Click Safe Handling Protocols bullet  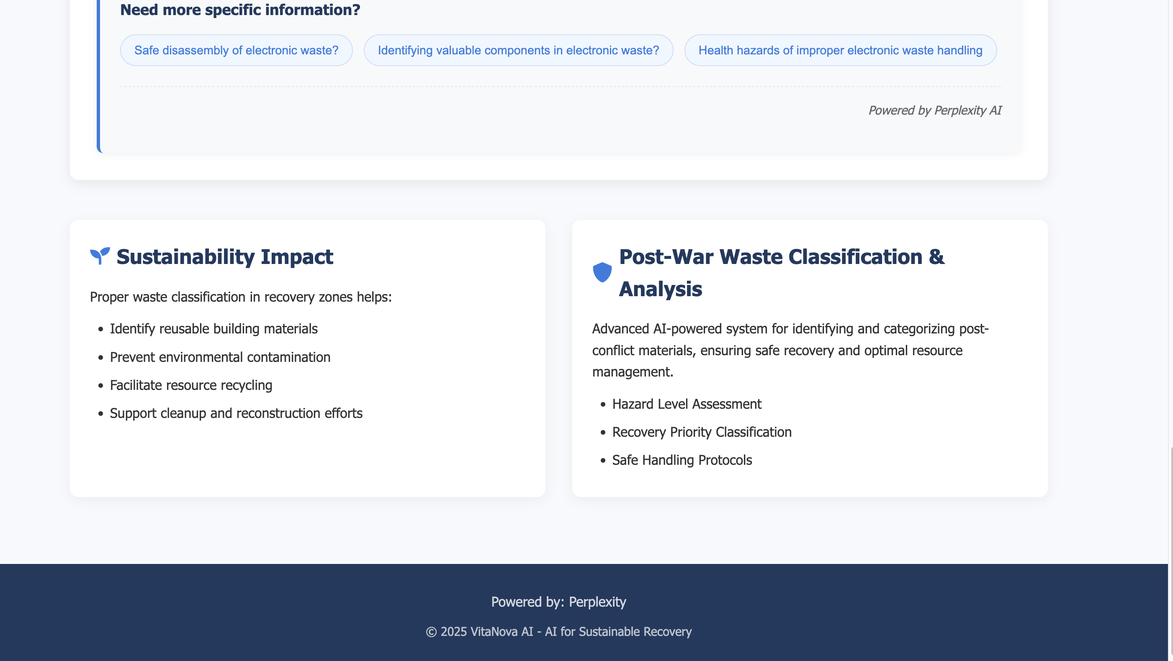682,460
